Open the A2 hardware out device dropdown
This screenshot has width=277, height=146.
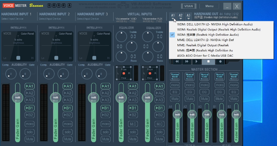pyautogui.click(x=180, y=16)
